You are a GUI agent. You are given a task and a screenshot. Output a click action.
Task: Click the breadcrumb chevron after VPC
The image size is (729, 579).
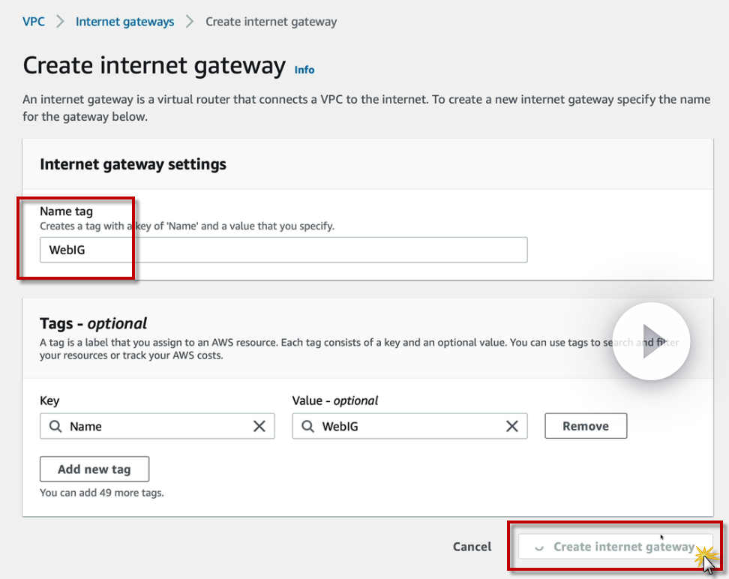[x=60, y=22]
